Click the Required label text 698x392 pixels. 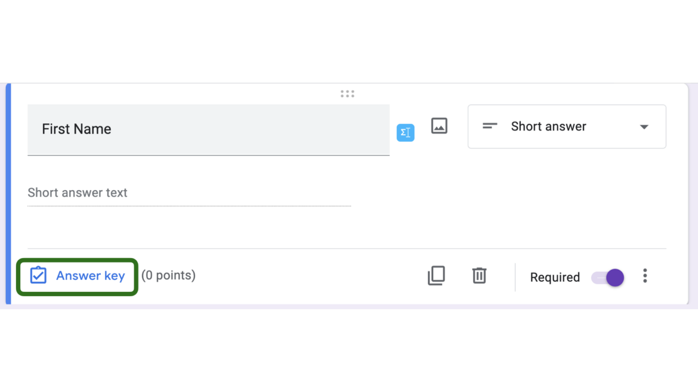pos(554,278)
